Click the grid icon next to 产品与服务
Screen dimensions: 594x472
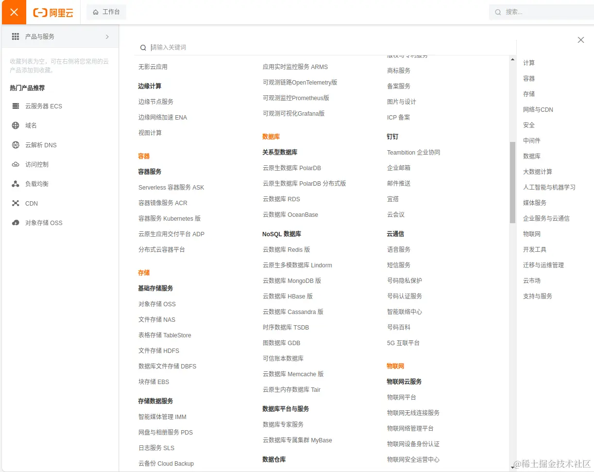point(16,36)
